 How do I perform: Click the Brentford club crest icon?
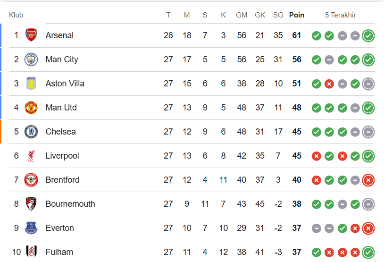pyautogui.click(x=31, y=180)
